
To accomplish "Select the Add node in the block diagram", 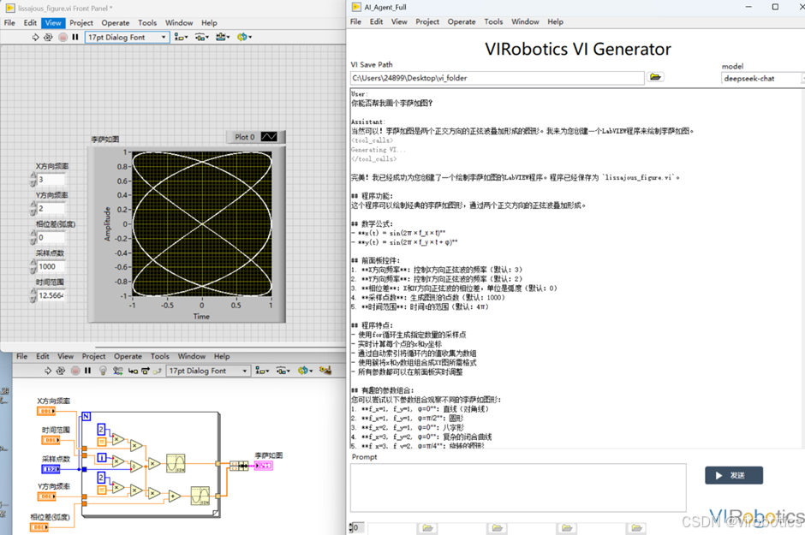I will pos(174,496).
